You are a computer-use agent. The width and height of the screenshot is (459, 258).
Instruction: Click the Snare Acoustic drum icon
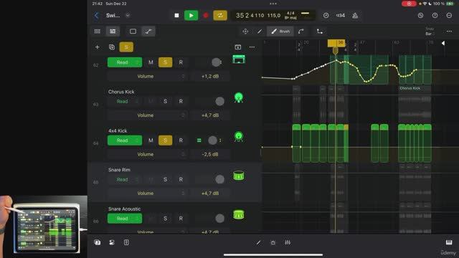click(x=239, y=215)
